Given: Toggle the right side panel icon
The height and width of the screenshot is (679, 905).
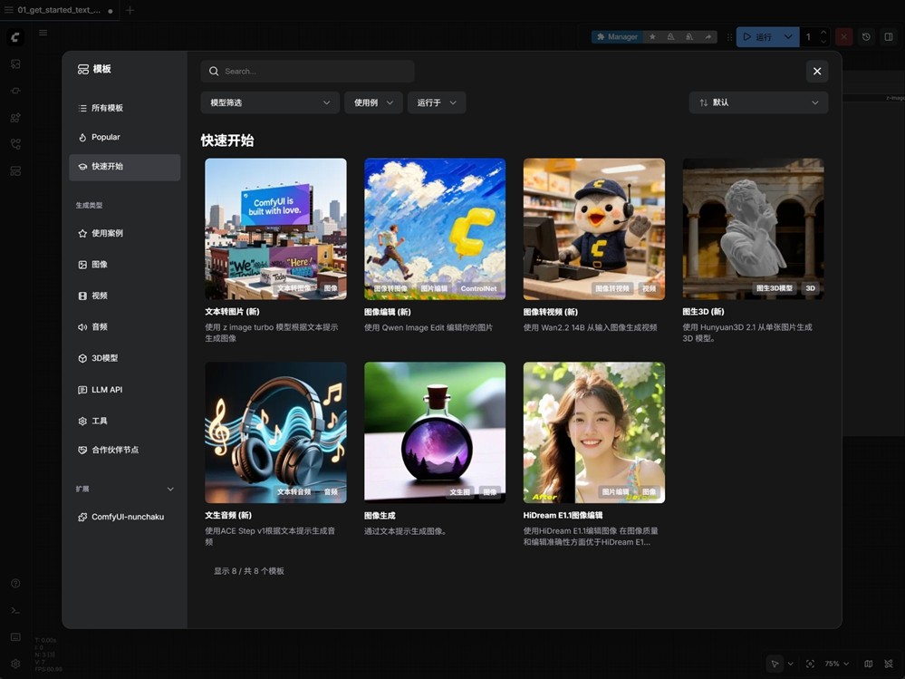Looking at the screenshot, I should pos(889,37).
